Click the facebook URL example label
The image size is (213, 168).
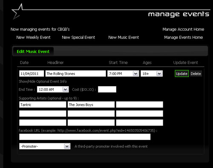coord(88,130)
